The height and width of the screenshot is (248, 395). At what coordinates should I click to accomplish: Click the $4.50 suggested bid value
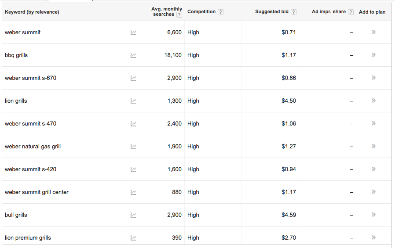(289, 101)
